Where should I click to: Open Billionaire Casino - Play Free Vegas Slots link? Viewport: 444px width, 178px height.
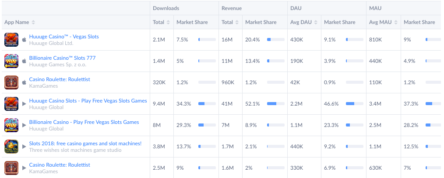pos(84,122)
